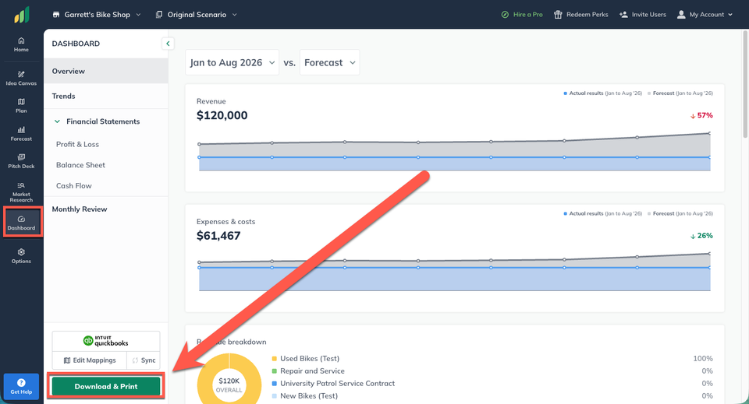Click Hire a Pro link
This screenshot has height=404, width=749.
point(522,15)
